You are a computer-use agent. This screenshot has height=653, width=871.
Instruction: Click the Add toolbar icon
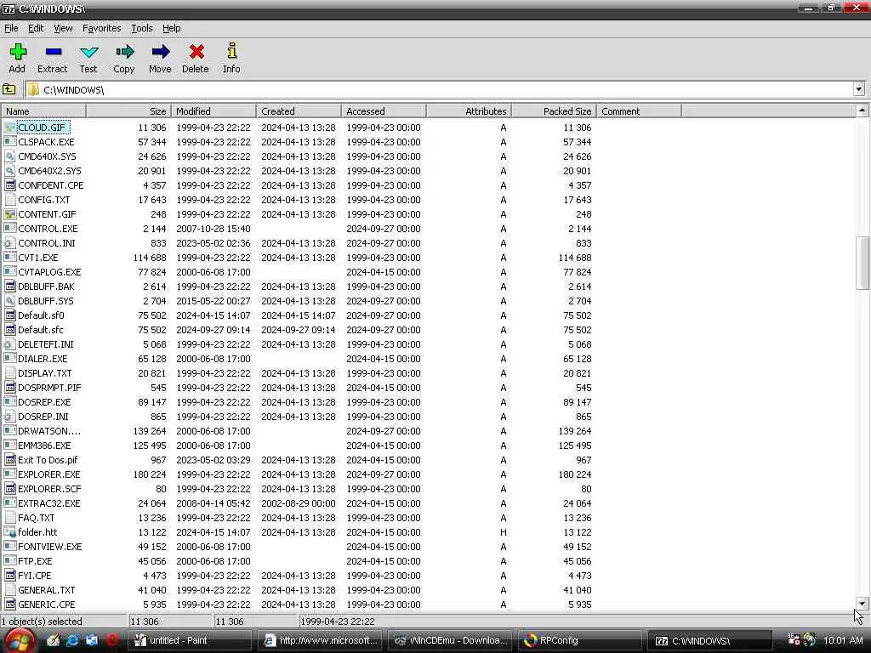(18, 52)
